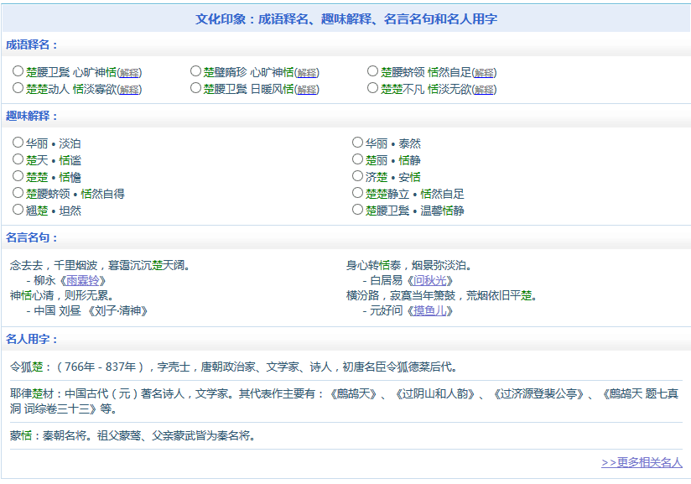Image resolution: width=691 pixels, height=484 pixels.
Task: Pick the 楚天 • 恬谧 radio button
Action: pos(18,159)
